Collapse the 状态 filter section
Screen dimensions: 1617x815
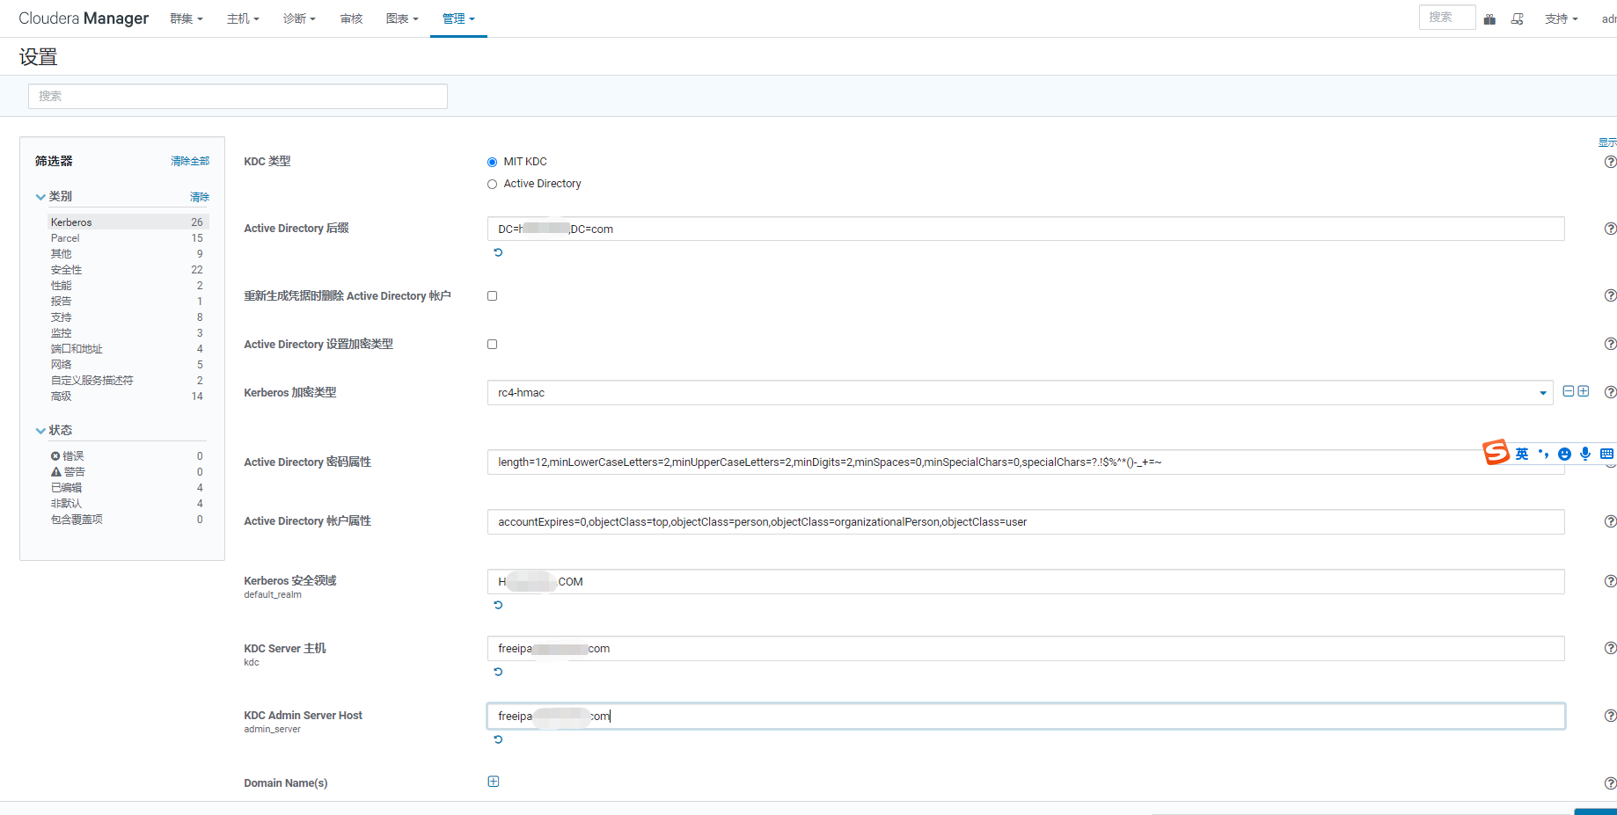click(x=40, y=431)
